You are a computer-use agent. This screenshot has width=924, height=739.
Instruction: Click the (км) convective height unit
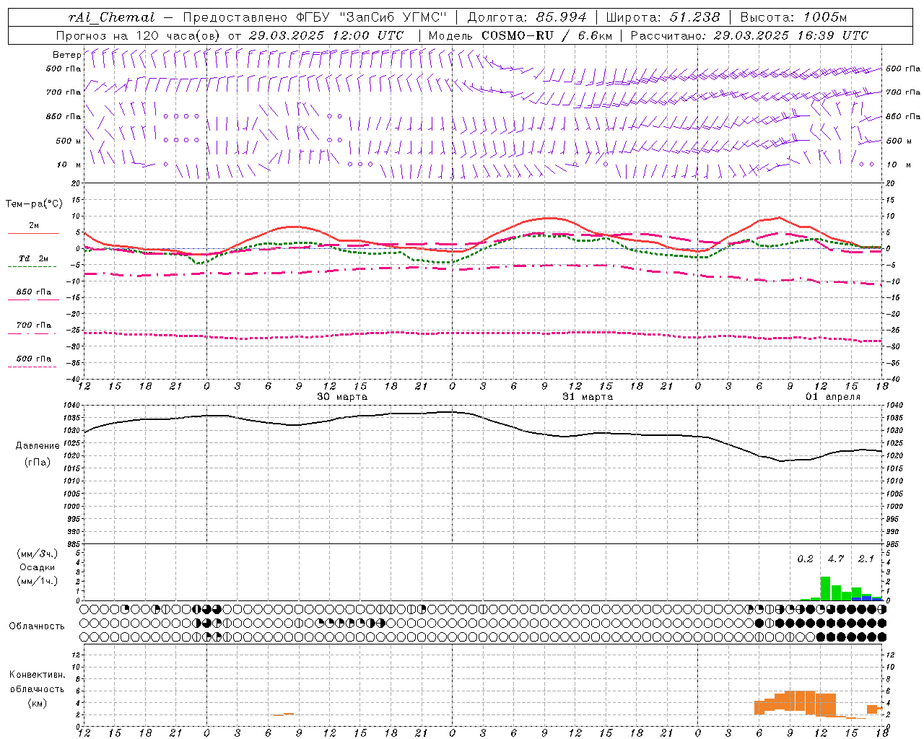click(x=38, y=703)
